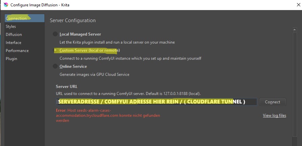
Task: Open the Connection settings page
Action: pos(16,18)
